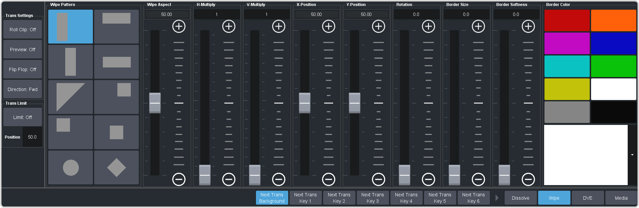Decrease Border Size with minus icon

click(x=478, y=179)
